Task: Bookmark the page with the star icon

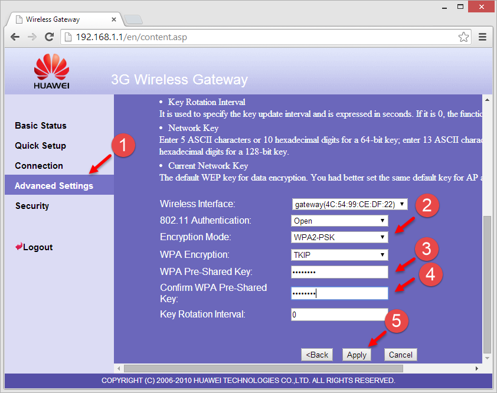Action: (x=463, y=37)
